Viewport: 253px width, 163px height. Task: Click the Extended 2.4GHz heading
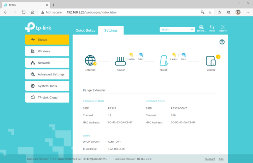click(x=94, y=101)
